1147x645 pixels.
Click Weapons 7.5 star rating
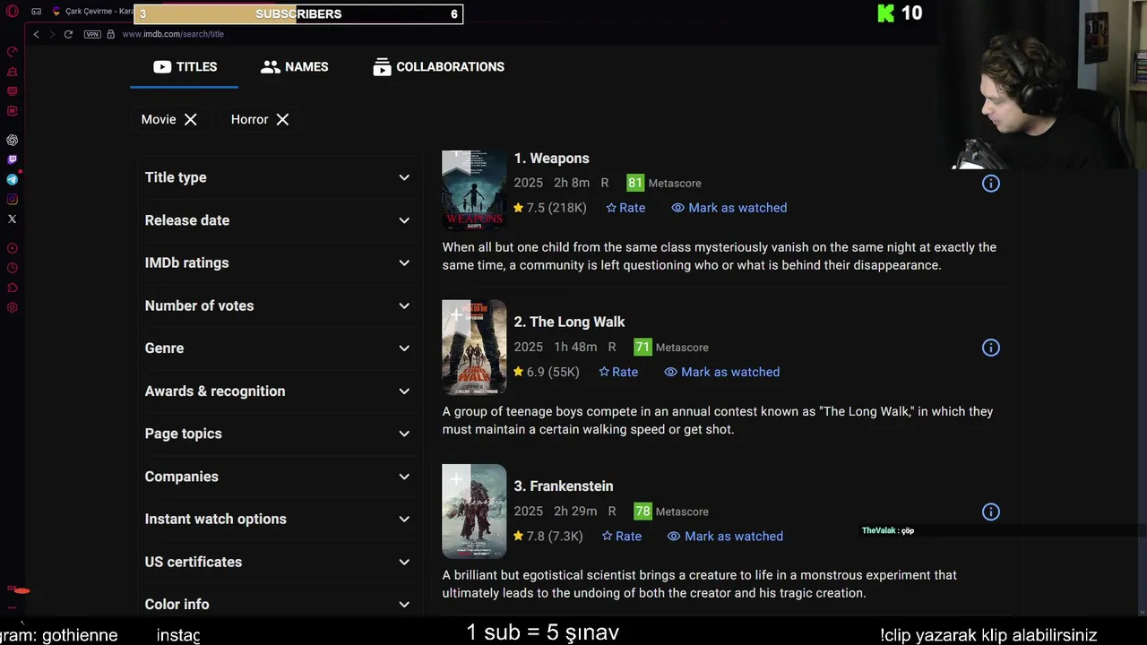(x=550, y=208)
